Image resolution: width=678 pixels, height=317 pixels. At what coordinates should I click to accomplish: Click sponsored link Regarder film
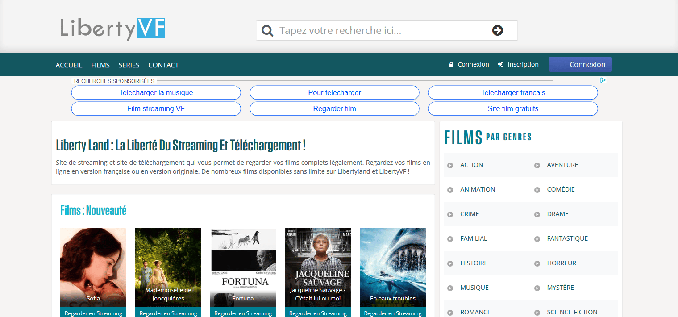[x=335, y=108]
